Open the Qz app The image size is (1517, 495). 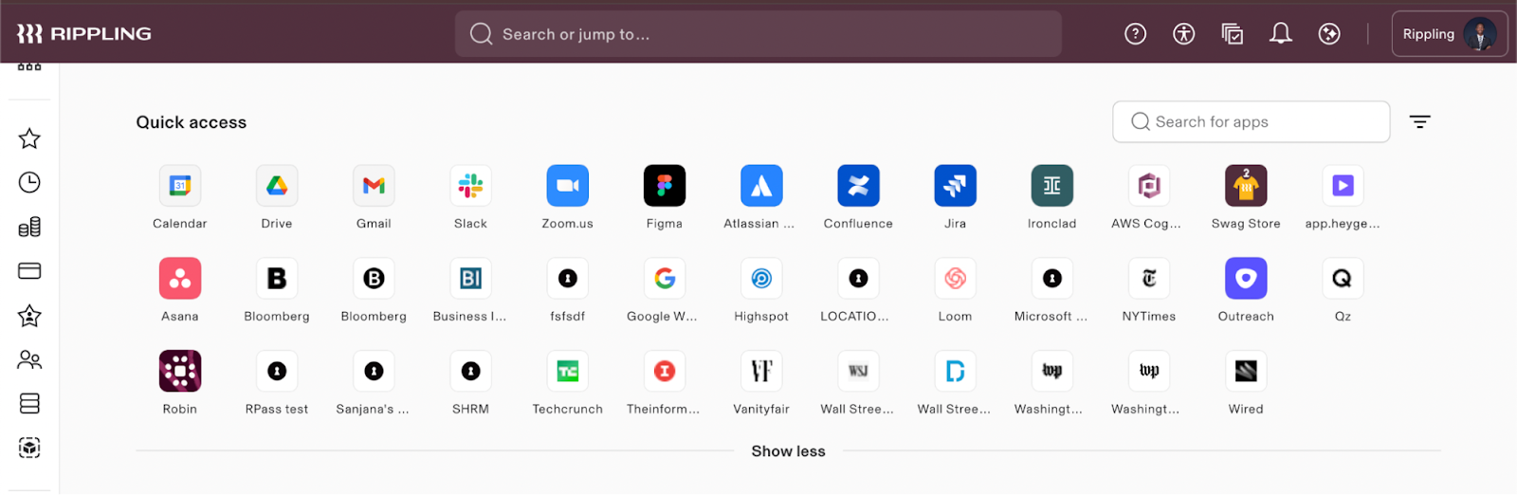(x=1343, y=279)
